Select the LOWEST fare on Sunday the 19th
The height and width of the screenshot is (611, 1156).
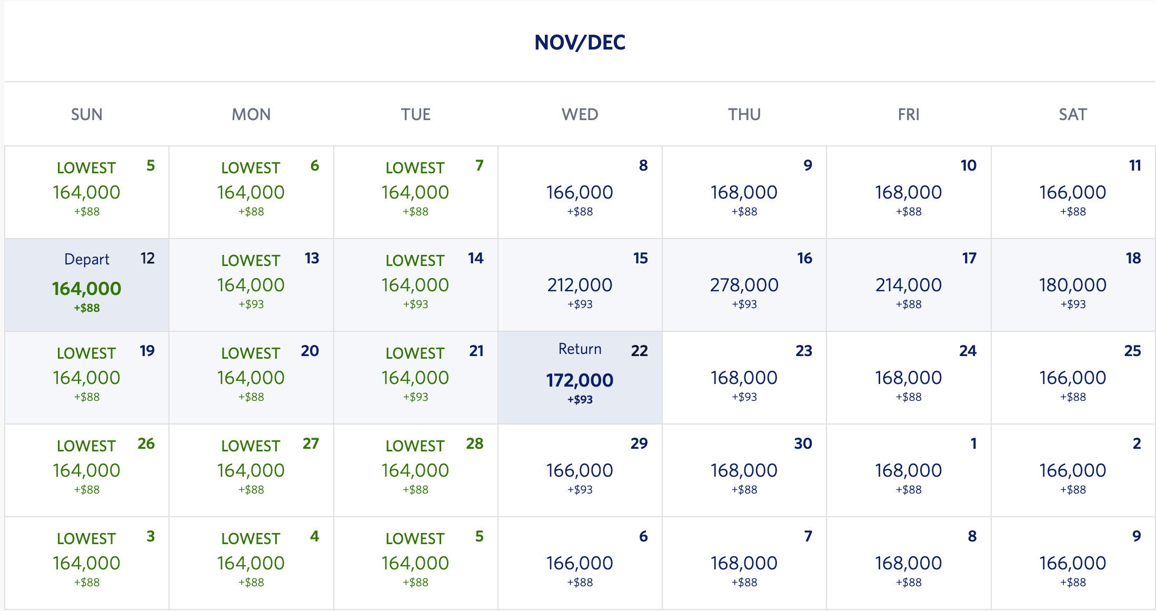click(x=87, y=378)
